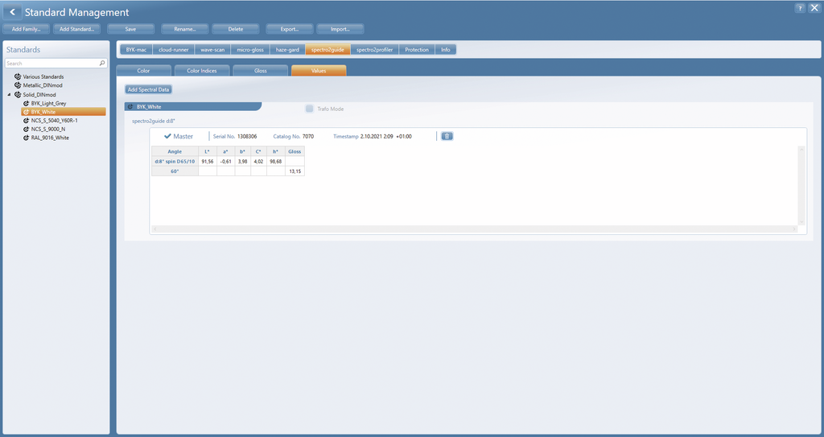Click the Delete button
The height and width of the screenshot is (437, 824).
point(236,29)
